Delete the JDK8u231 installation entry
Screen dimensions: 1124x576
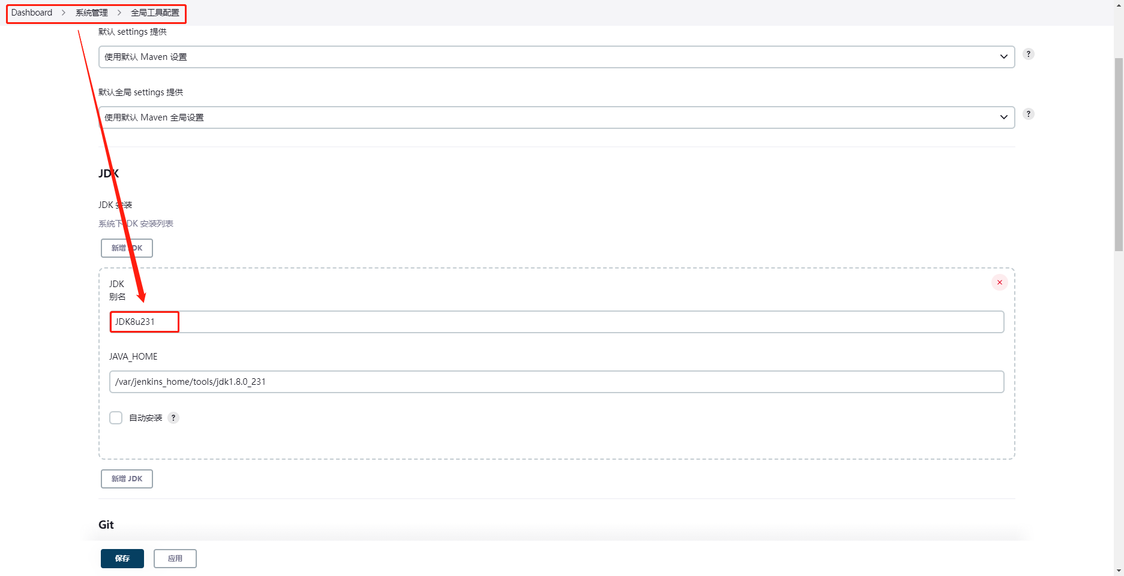[999, 282]
